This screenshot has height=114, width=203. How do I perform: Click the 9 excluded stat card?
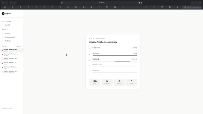[107, 82]
